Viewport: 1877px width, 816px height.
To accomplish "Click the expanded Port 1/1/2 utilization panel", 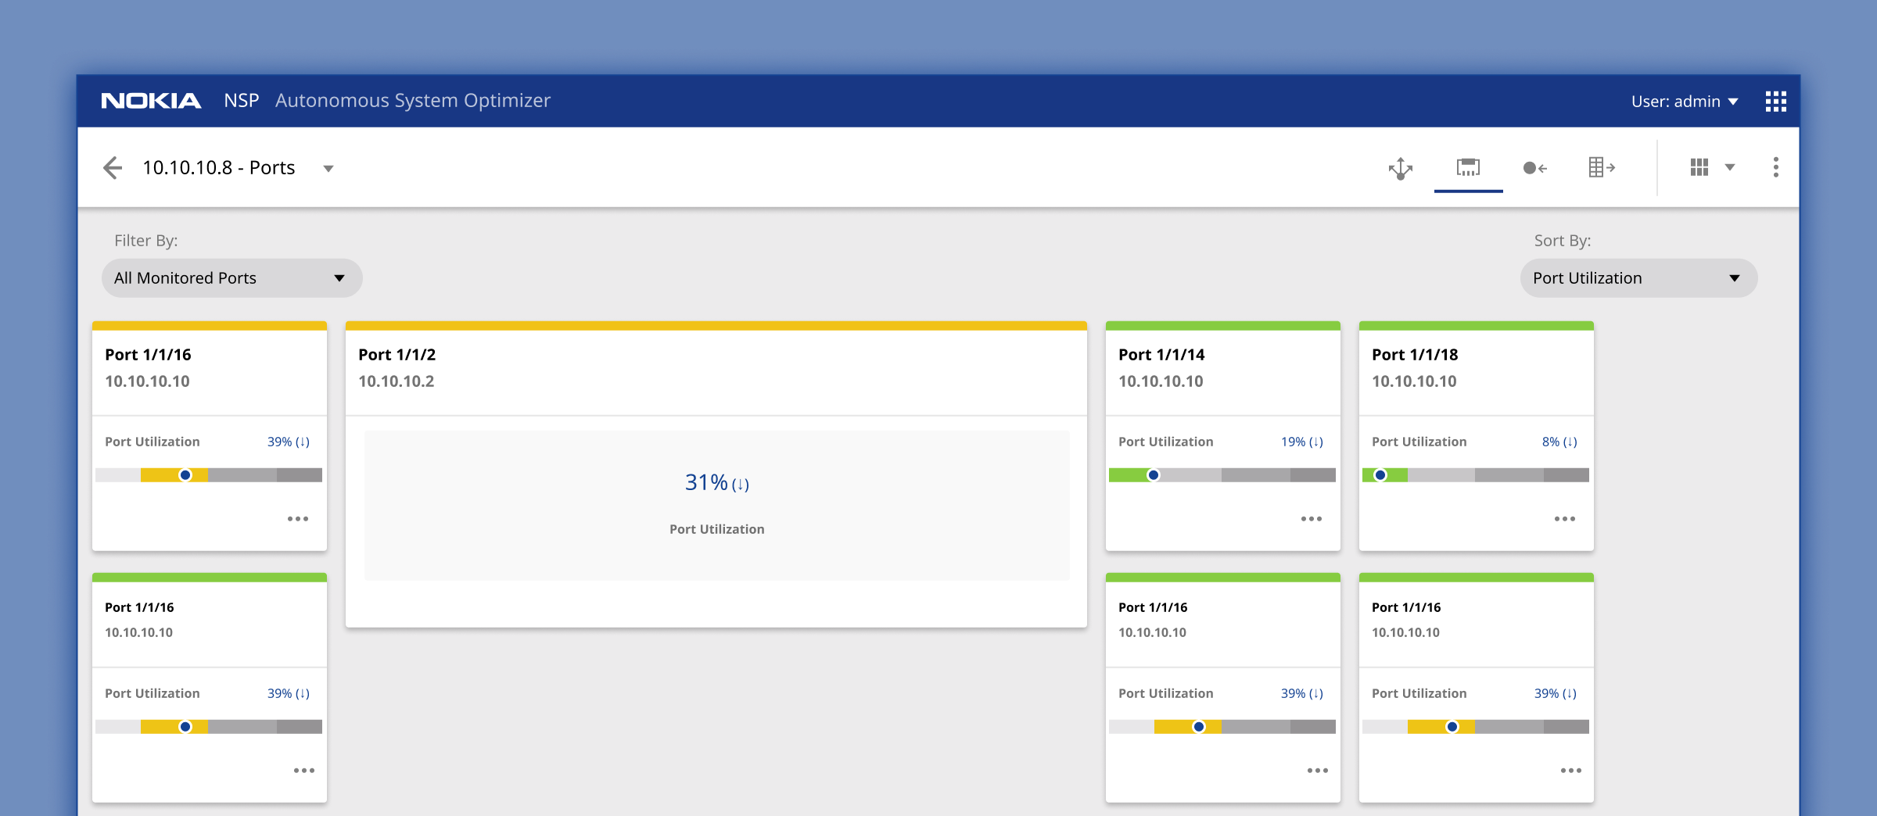I will coord(716,505).
